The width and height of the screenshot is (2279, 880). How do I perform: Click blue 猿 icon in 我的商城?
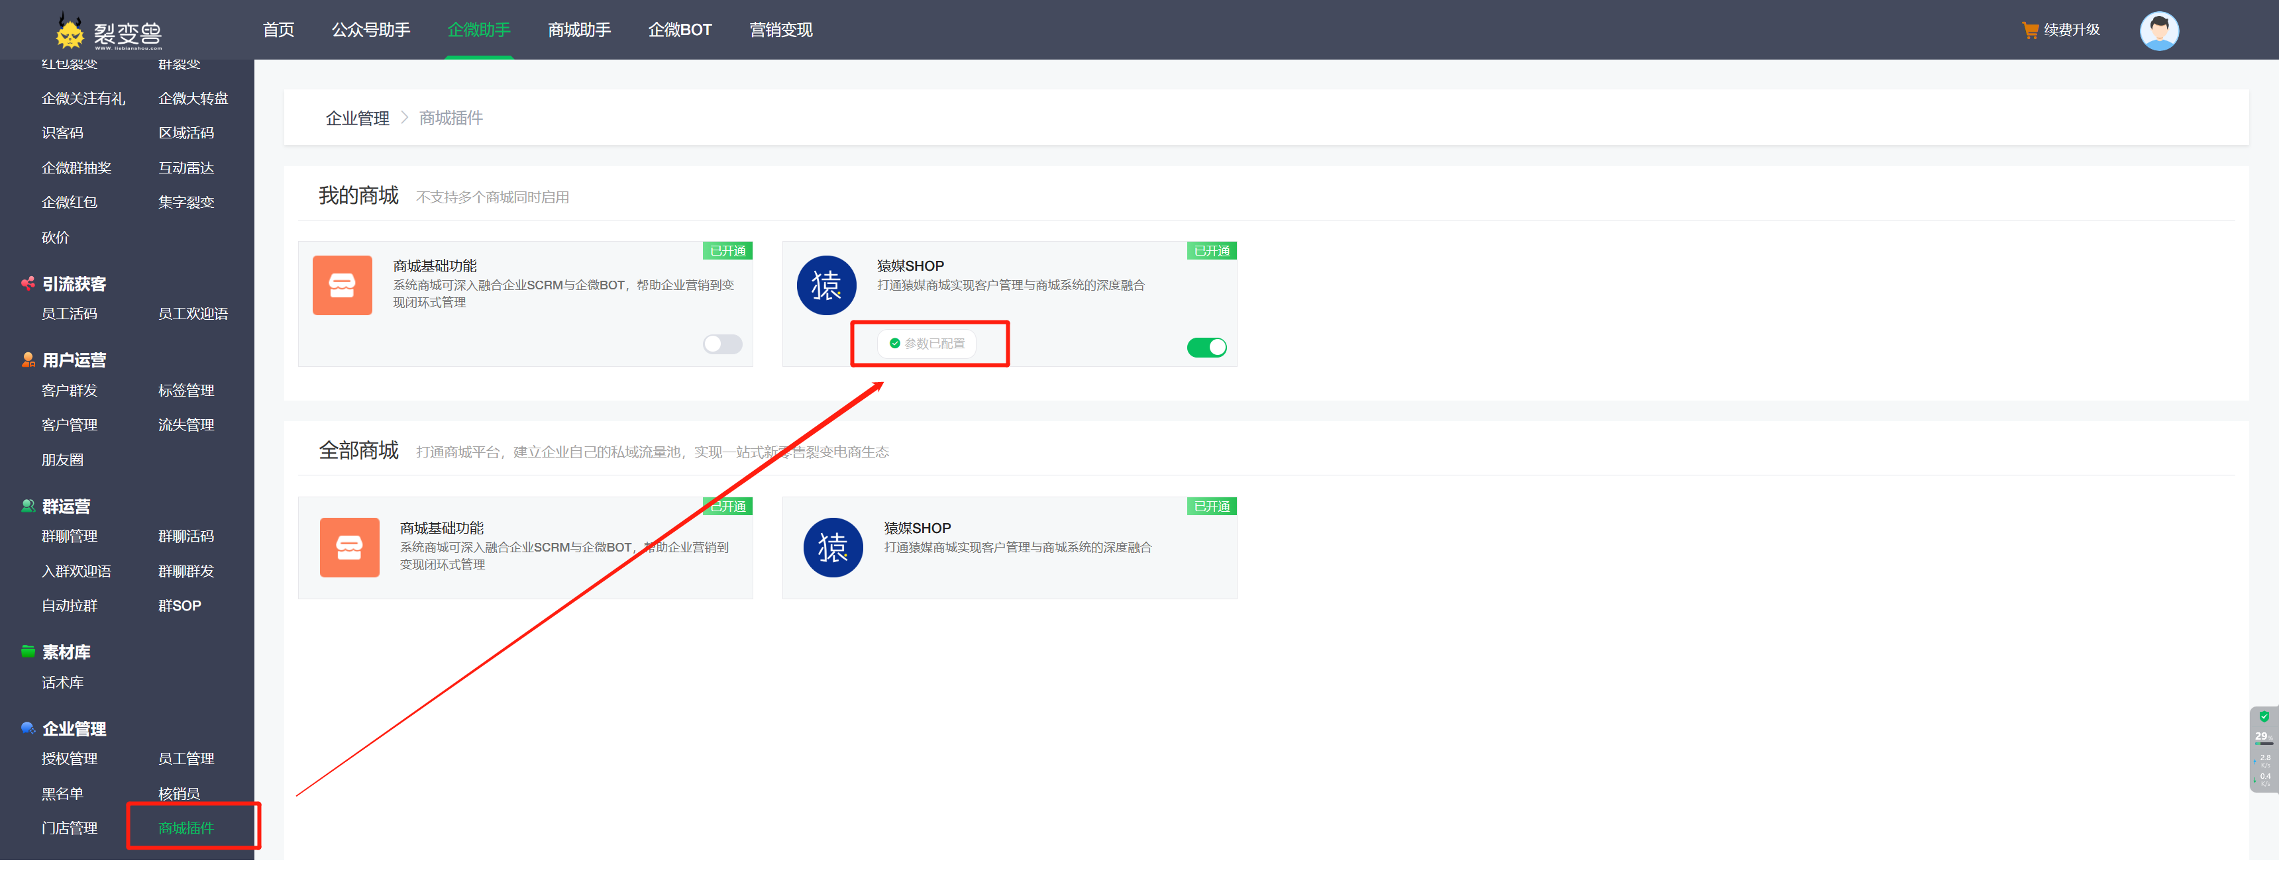[x=825, y=285]
